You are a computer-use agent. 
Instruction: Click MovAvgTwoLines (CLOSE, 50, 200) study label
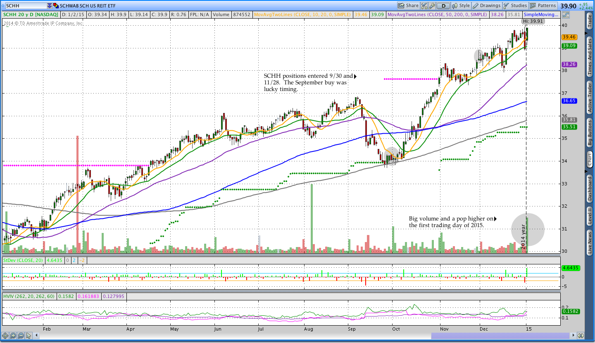pos(438,14)
